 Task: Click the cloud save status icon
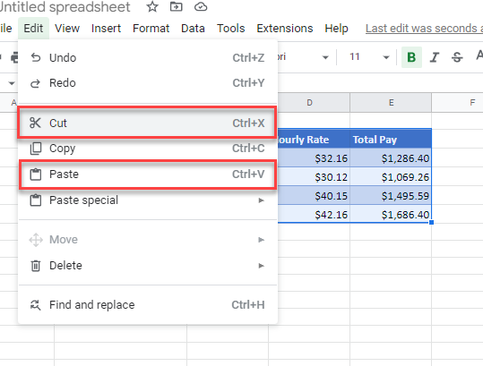[x=201, y=6]
